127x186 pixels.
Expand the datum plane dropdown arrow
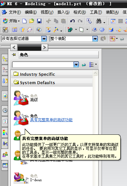87,29
